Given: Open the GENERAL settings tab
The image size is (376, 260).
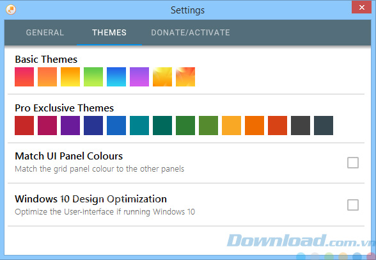Looking at the screenshot, I should pyautogui.click(x=45, y=33).
